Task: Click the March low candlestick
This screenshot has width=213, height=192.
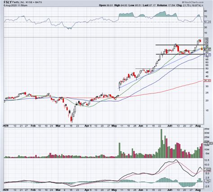Action: [x=71, y=118]
